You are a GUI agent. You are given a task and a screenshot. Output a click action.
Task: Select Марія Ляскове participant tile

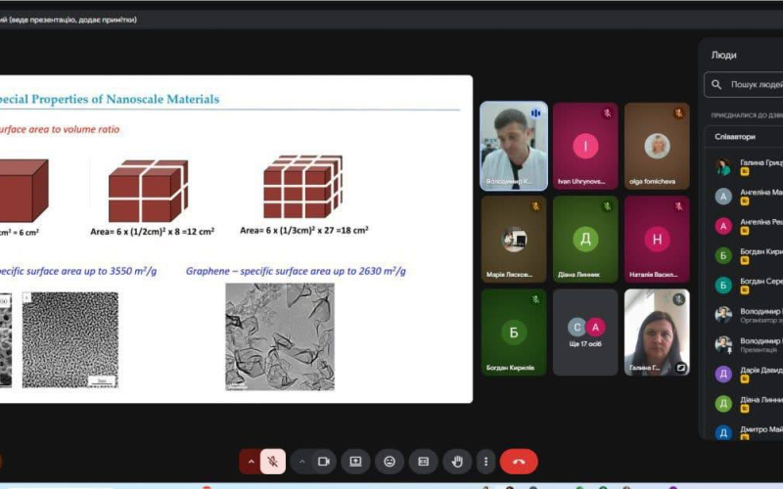[514, 239]
